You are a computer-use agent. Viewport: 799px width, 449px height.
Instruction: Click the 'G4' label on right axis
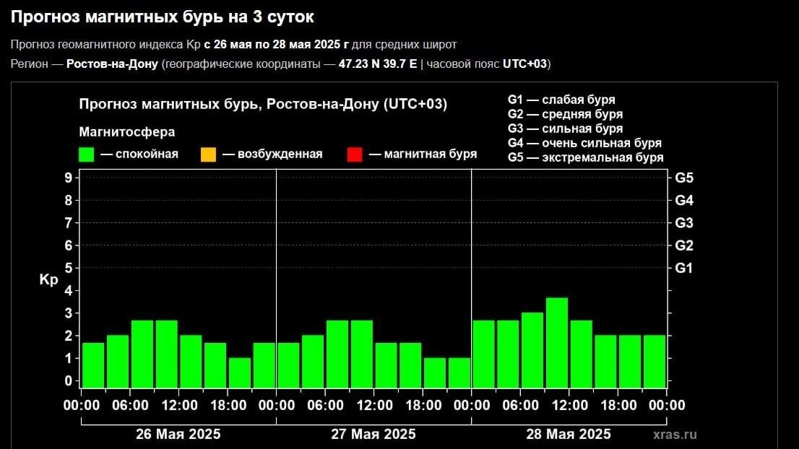[684, 201]
